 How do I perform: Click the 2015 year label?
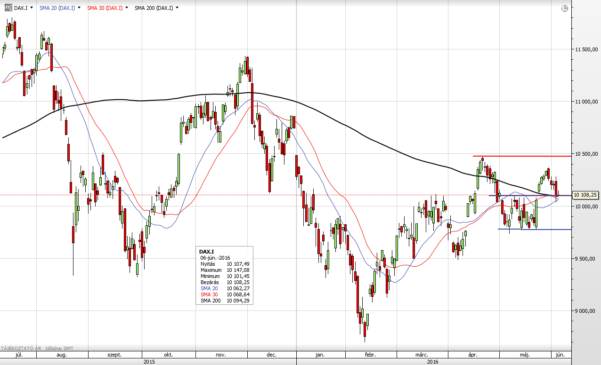coord(149,362)
